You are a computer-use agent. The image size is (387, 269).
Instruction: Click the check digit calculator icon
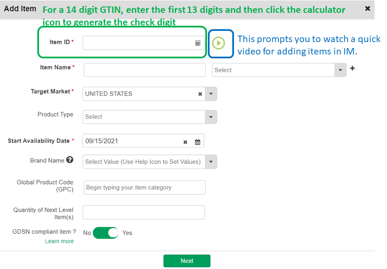coord(198,43)
